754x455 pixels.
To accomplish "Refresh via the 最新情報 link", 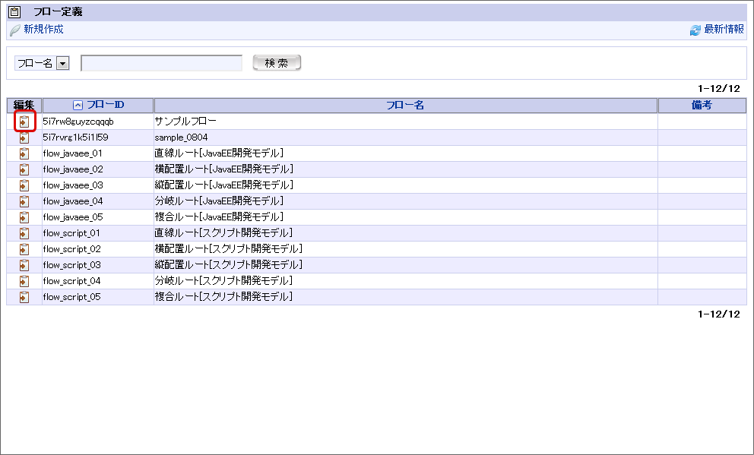I will pos(724,30).
